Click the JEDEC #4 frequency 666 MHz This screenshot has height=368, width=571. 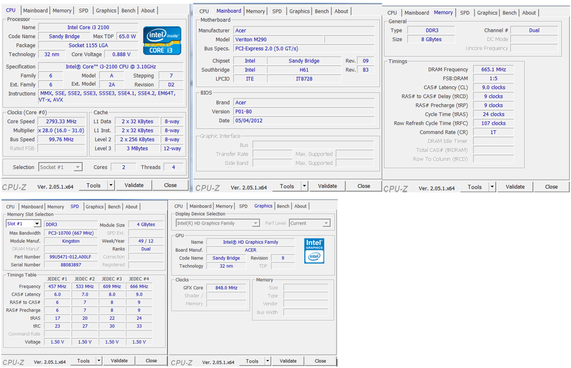click(139, 286)
